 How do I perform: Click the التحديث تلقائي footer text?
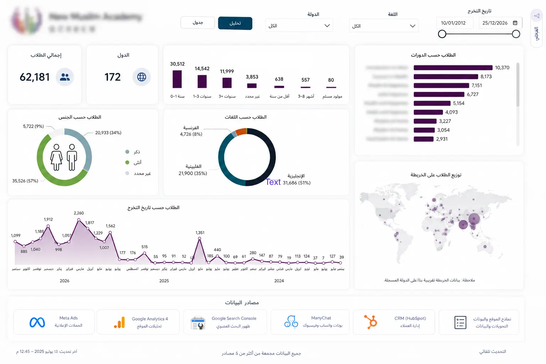pos(493,352)
